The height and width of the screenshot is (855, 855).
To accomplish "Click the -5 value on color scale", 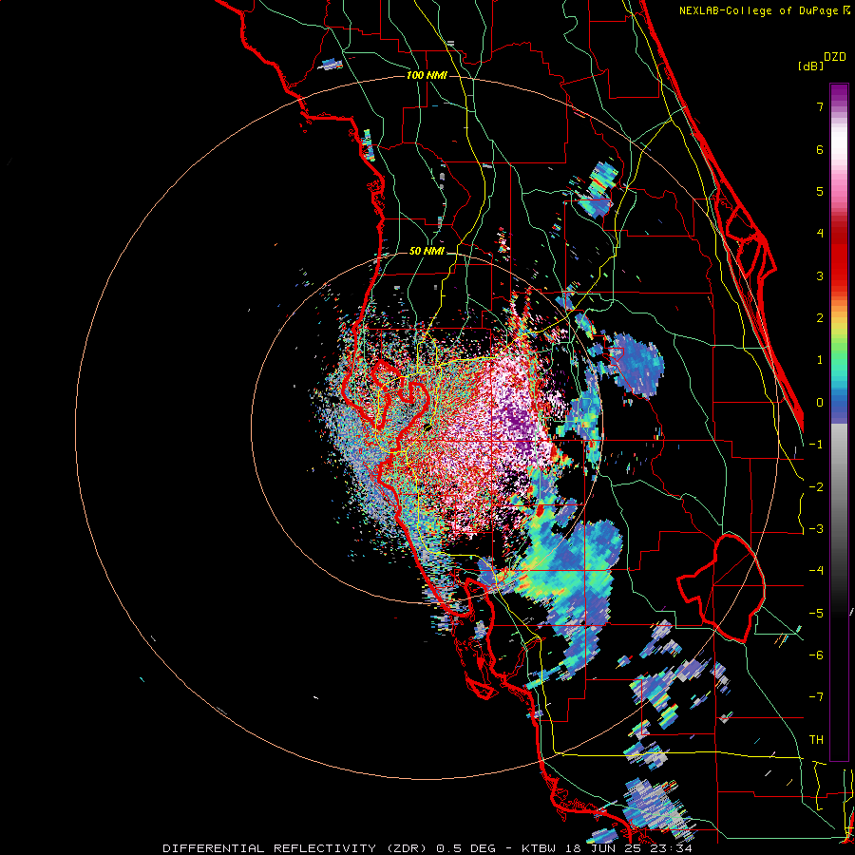I will 816,614.
